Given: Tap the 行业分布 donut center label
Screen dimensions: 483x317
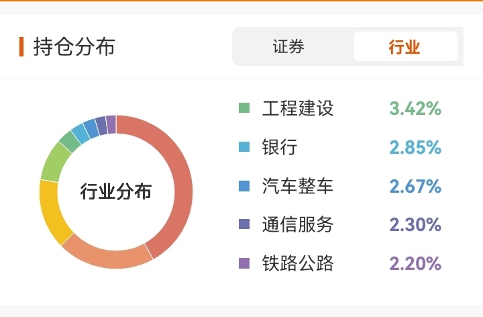Looking at the screenshot, I should 116,191.
